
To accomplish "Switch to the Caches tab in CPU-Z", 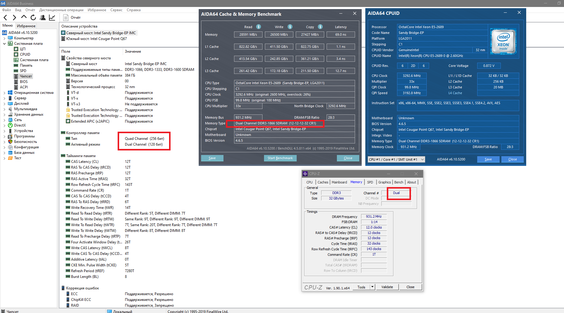I will click(323, 182).
